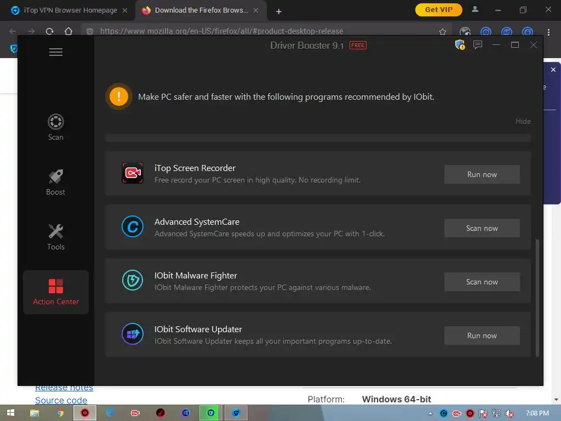Open the network tray icon
Viewport: 561px width, 421px height.
pyautogui.click(x=496, y=413)
